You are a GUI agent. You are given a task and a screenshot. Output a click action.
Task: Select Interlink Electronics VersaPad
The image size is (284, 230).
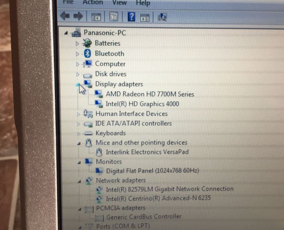coord(147,152)
